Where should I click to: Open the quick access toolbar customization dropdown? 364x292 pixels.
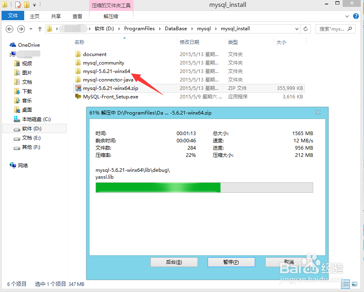(x=34, y=4)
